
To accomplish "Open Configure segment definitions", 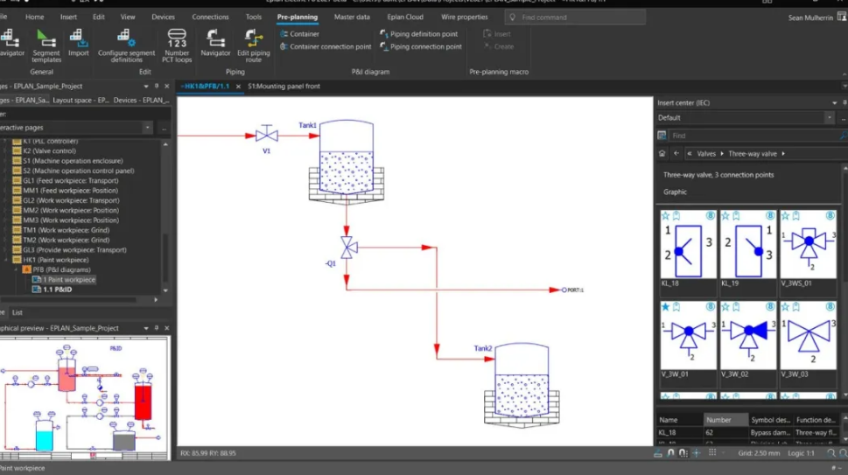I will click(x=126, y=46).
